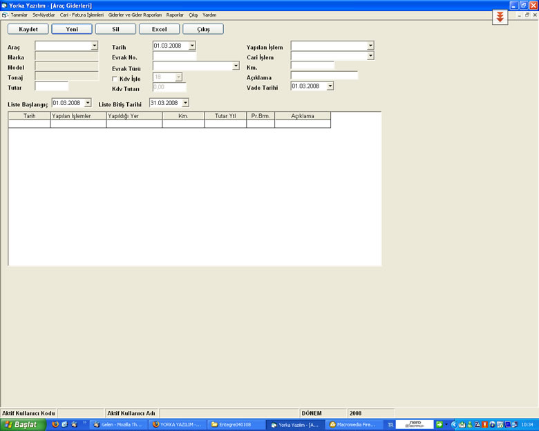Show hidden system tray icons arrow
Screen dimensions: 539x431
pyautogui.click(x=453, y=425)
